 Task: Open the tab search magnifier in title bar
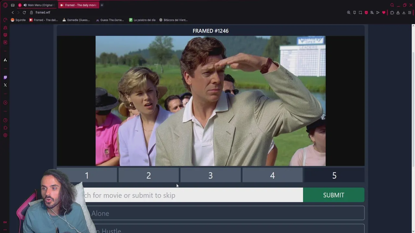pyautogui.click(x=392, y=5)
